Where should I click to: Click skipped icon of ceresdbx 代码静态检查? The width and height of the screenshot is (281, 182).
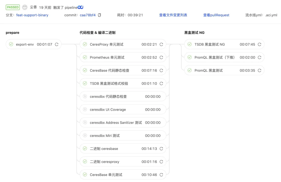click(85, 96)
